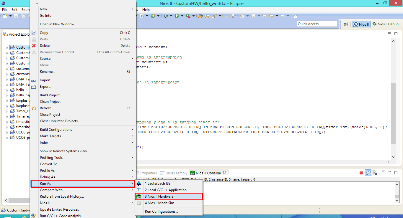The height and width of the screenshot is (218, 403).
Task: Switch to the Nios II Debug perspective
Action: pos(385,24)
